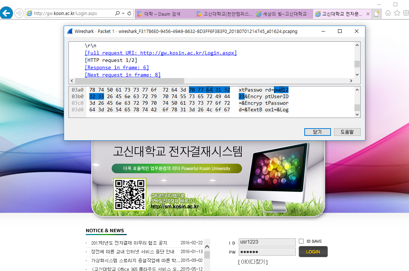409x271 pixels.
Task: Maximize the browser window
Action: coord(395,4)
